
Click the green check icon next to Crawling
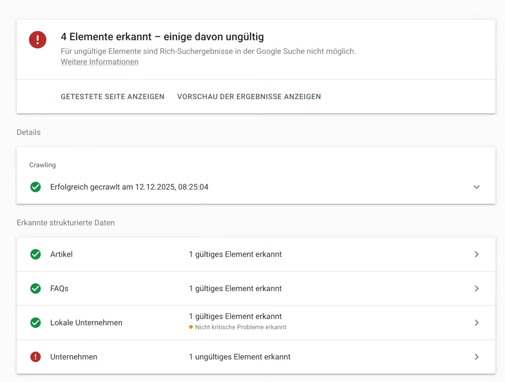coord(35,187)
